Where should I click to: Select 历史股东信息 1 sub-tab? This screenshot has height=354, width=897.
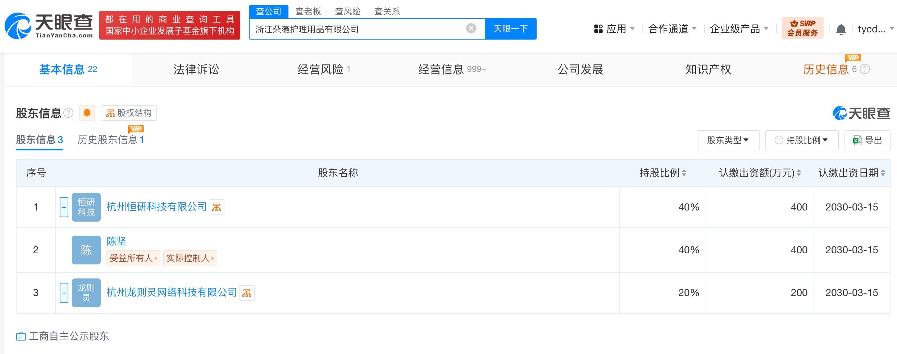click(x=111, y=140)
